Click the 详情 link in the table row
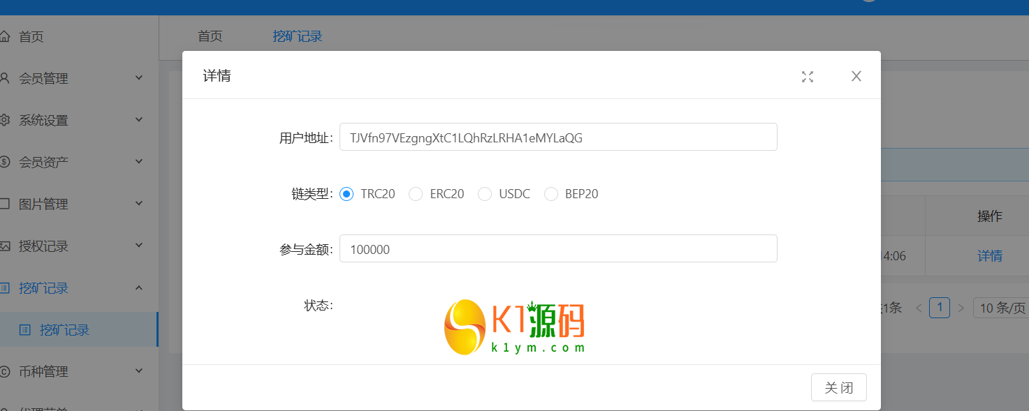This screenshot has height=411, width=1029. [x=989, y=256]
